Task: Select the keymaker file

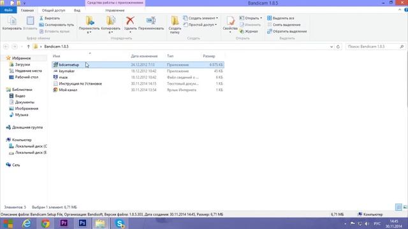Action: click(138, 71)
